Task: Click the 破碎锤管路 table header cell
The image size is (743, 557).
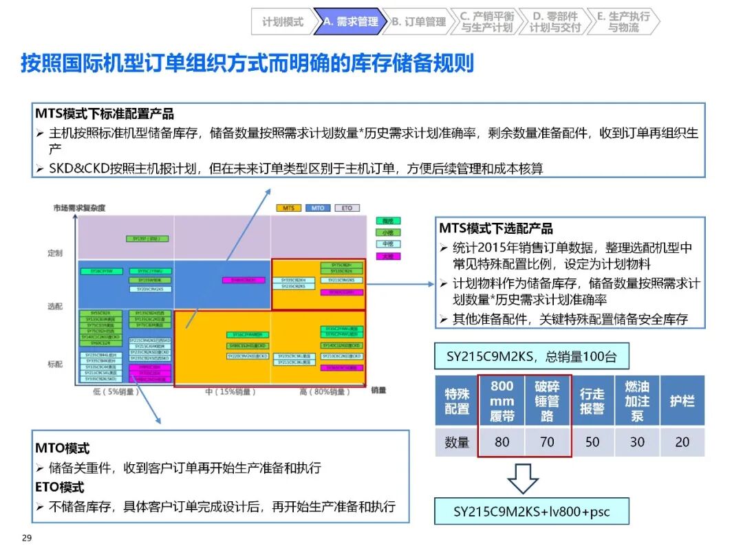Action: click(547, 401)
